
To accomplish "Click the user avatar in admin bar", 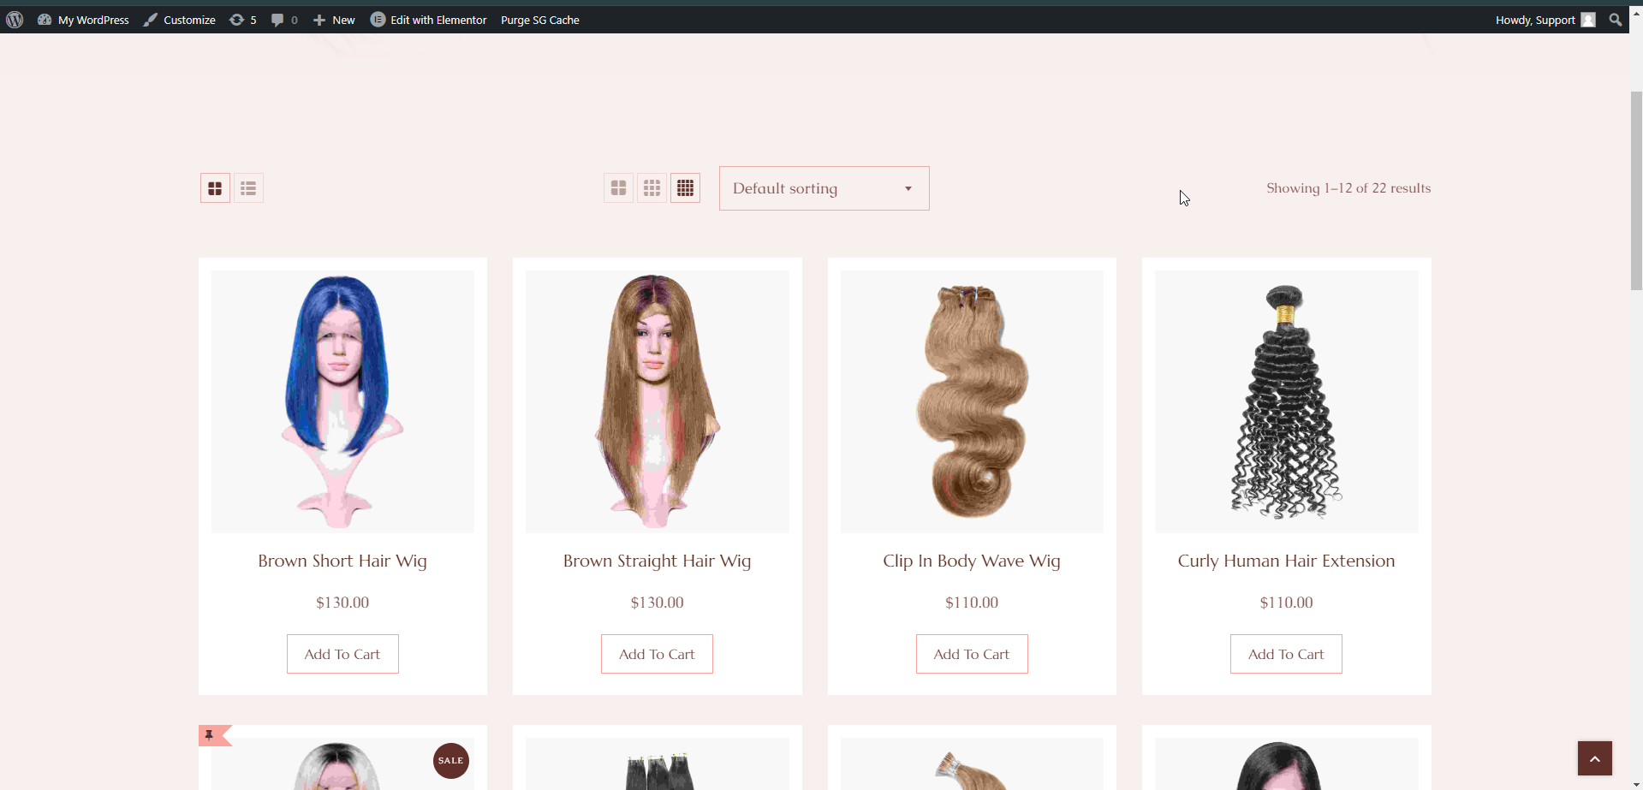I will [1588, 20].
